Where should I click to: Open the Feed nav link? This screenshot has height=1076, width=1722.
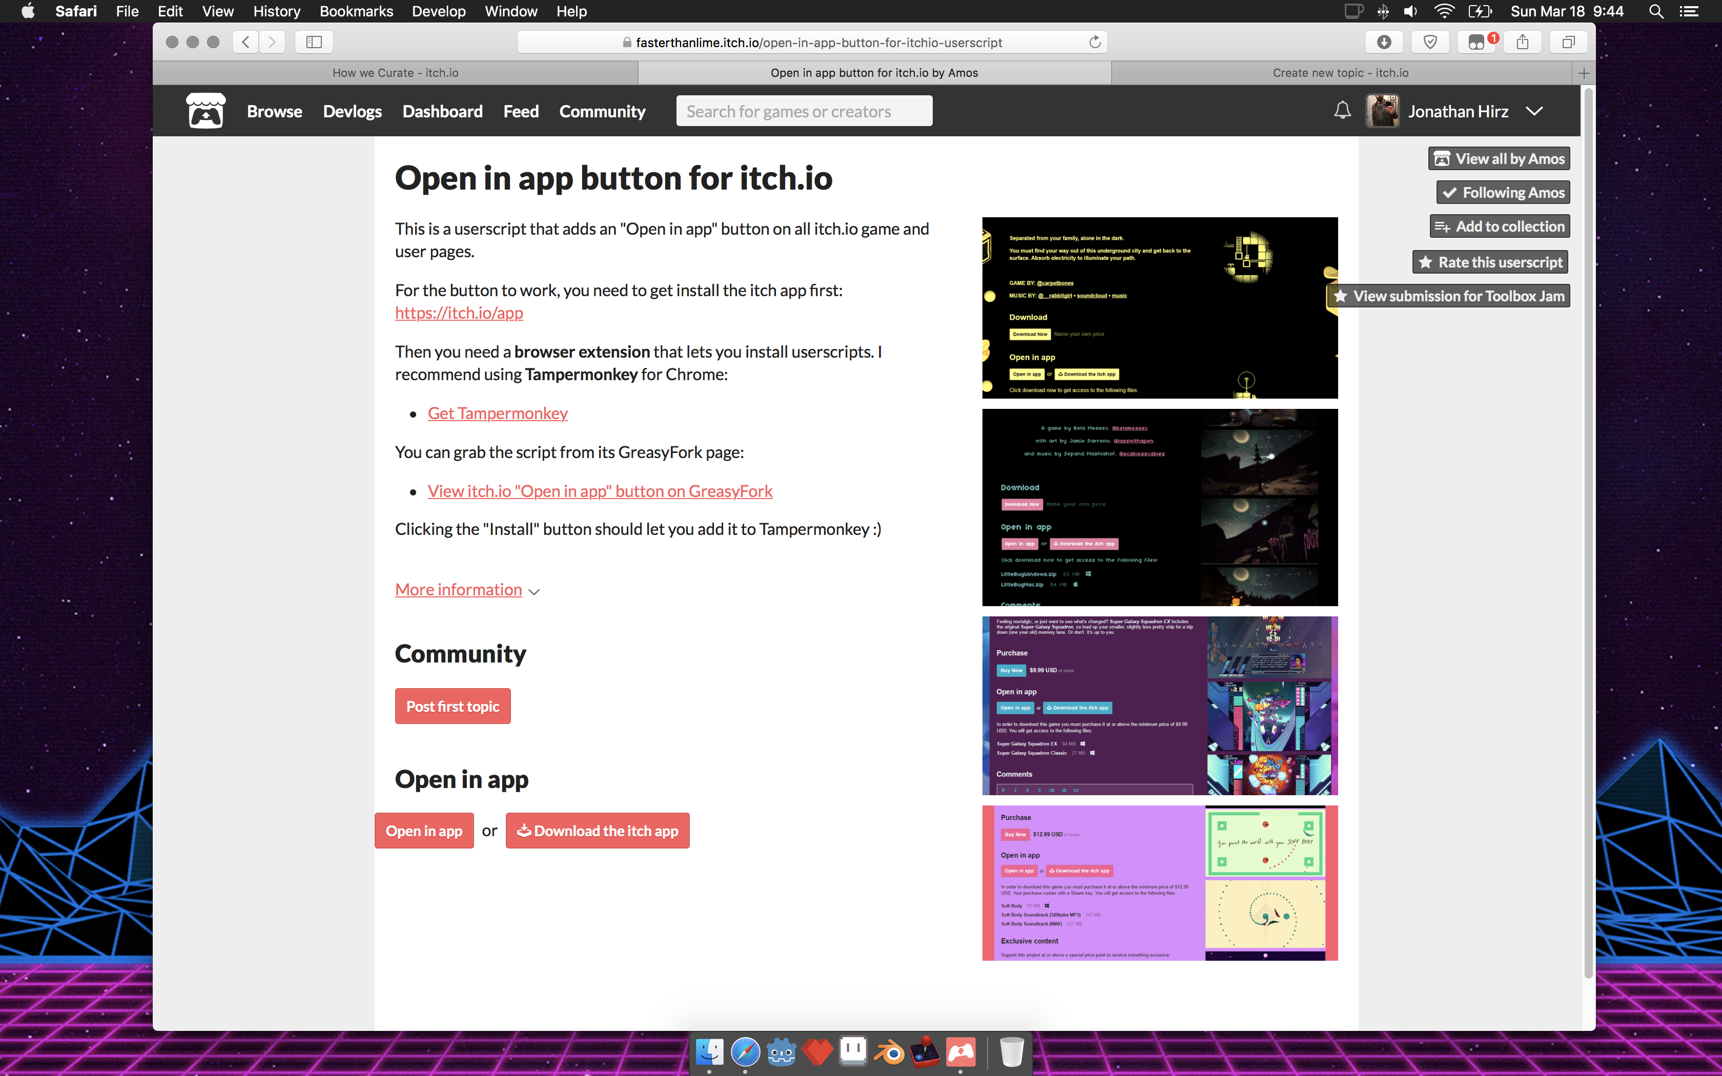click(521, 111)
